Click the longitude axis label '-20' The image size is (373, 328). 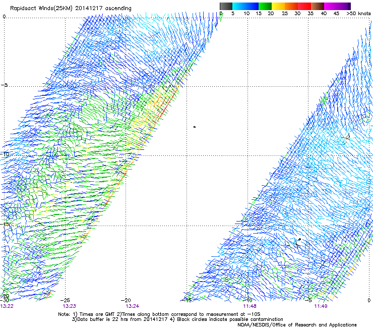pos(126,300)
